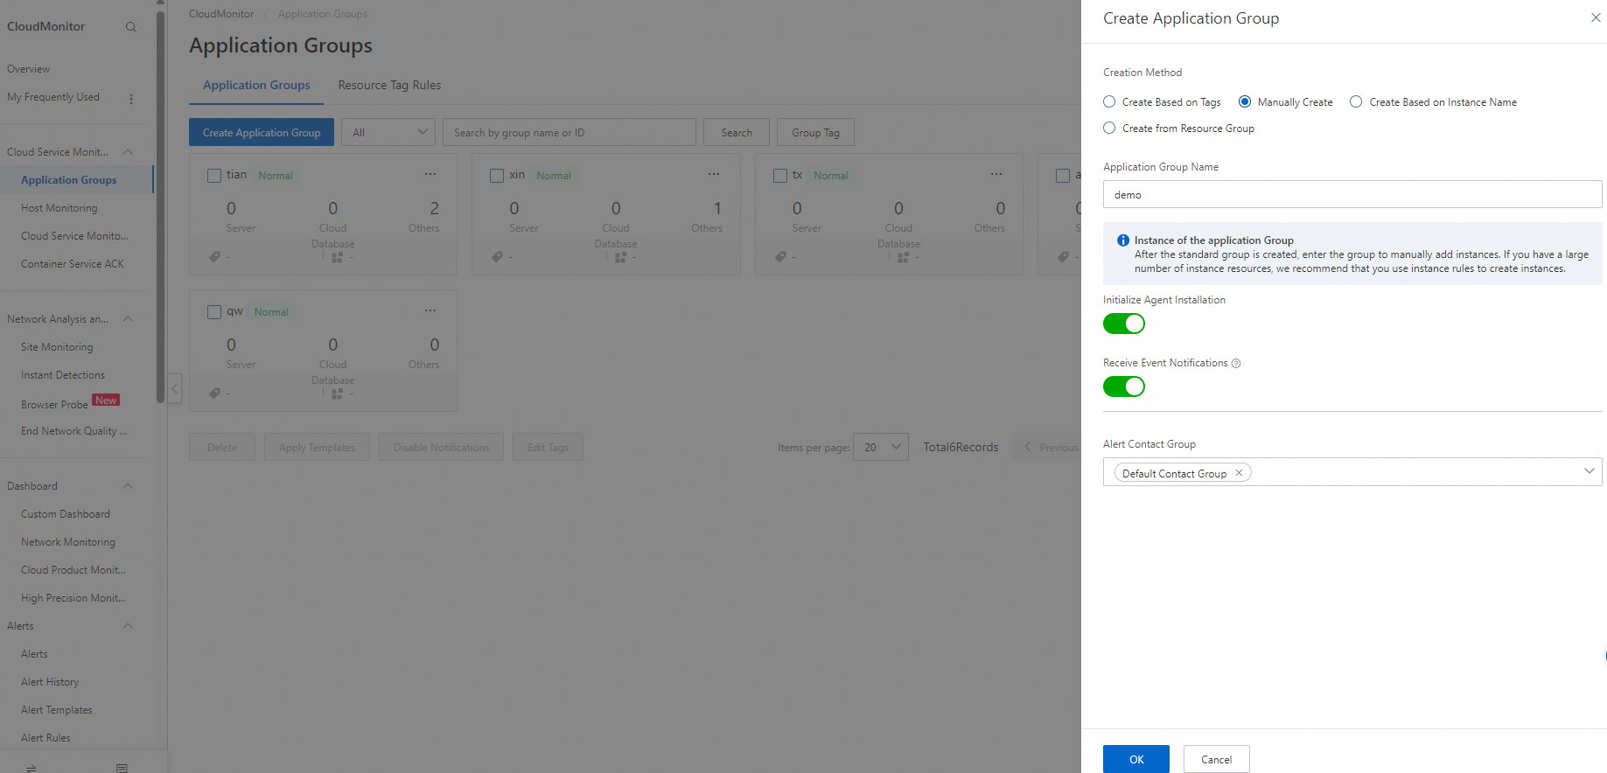Screen dimensions: 1607x773
Task: Open the My Frequently Used options menu
Action: 131,99
